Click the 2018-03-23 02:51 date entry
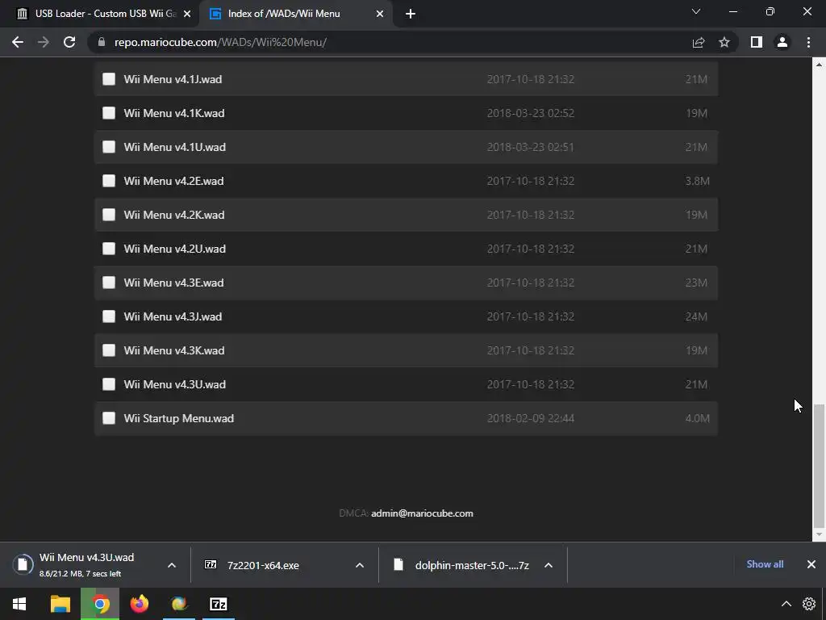The height and width of the screenshot is (620, 826). tap(531, 147)
